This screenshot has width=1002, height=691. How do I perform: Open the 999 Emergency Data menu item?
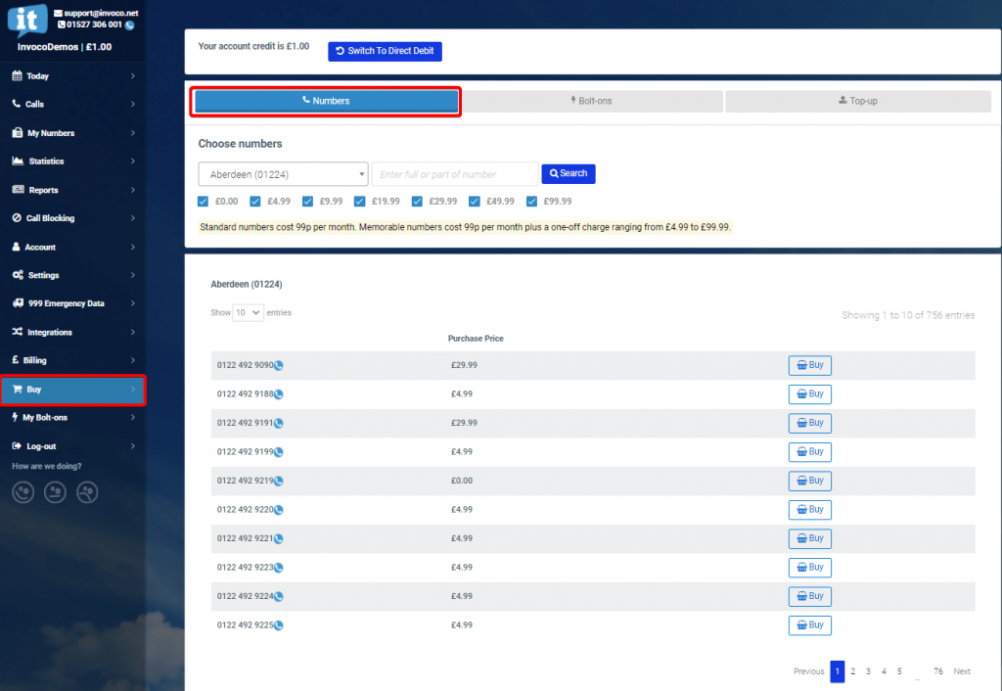(x=72, y=303)
